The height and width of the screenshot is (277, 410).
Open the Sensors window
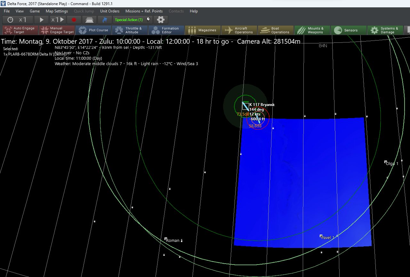click(x=349, y=30)
